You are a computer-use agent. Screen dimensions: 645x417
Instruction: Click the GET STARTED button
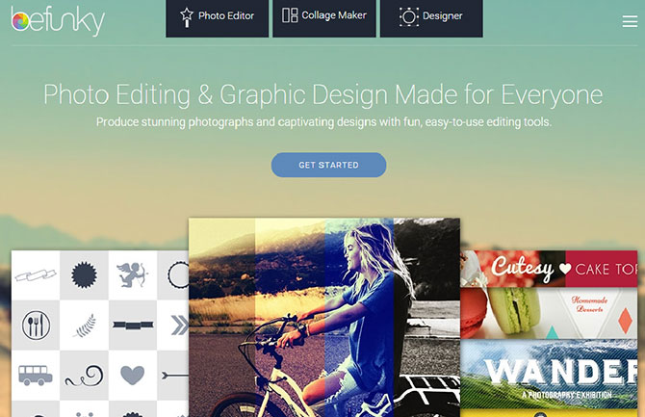pos(328,165)
